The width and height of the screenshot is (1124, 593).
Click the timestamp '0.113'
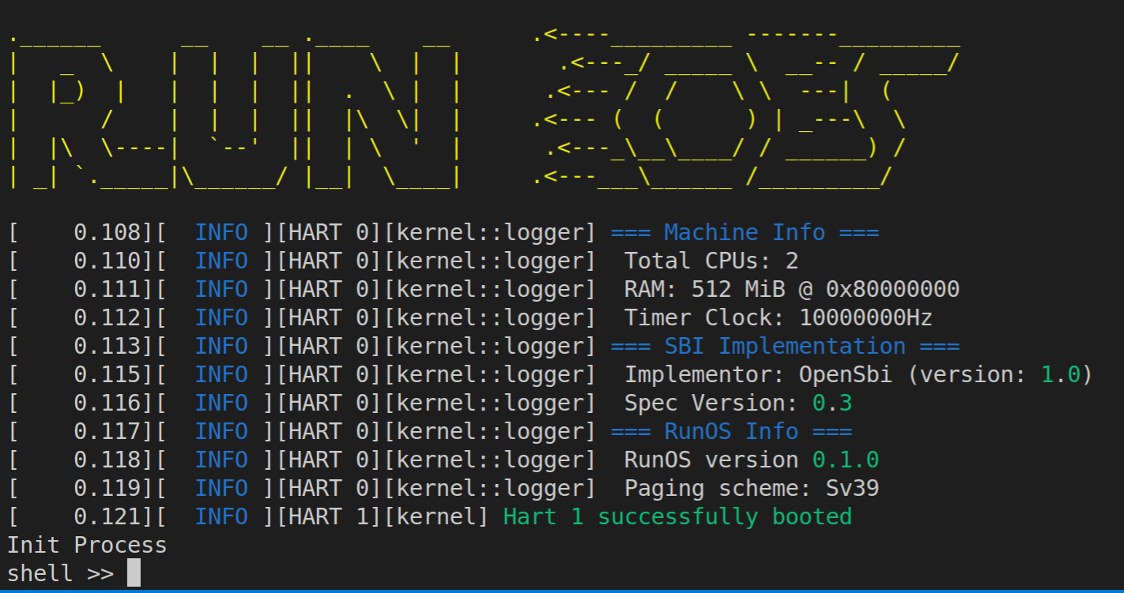coord(107,346)
